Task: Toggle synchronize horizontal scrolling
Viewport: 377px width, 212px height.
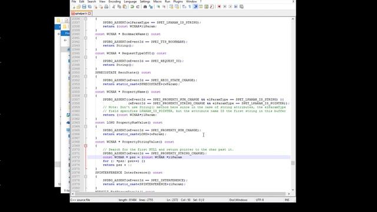Action: coord(177,6)
